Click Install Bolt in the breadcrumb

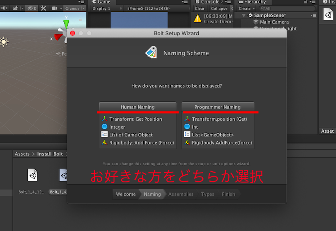pos(50,154)
